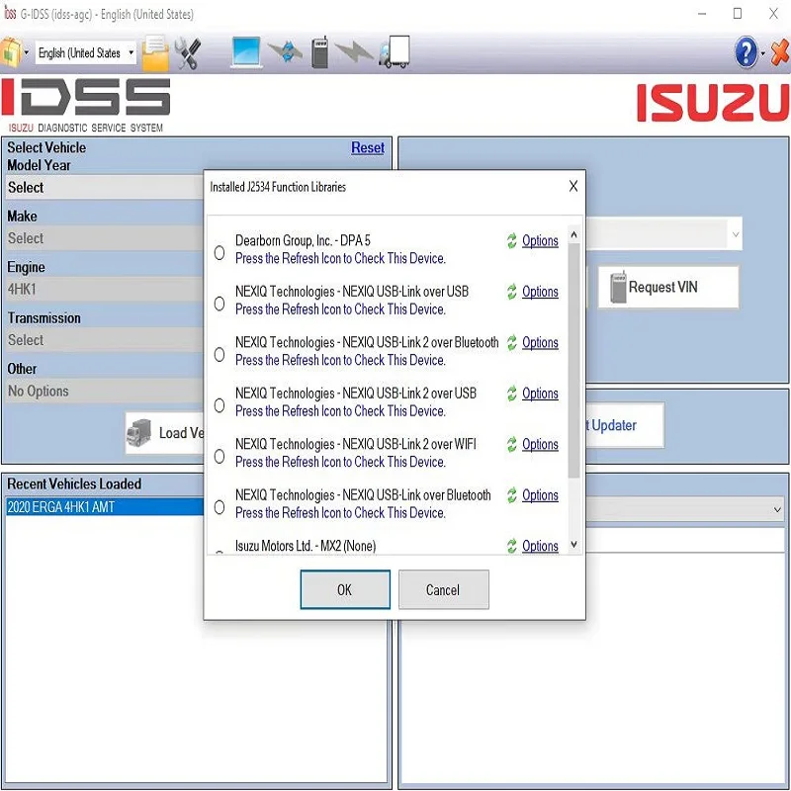Click the Request VIN button
The width and height of the screenshot is (791, 791).
(668, 287)
